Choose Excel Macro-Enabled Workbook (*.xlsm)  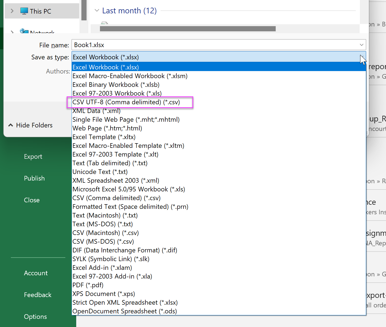[x=130, y=76]
